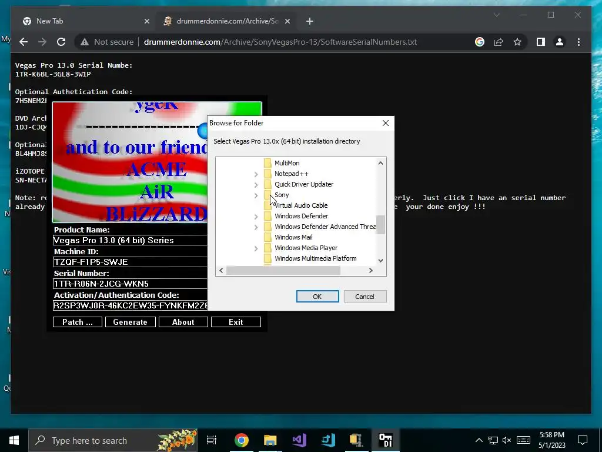Expand the Windows Defender node

[256, 217]
